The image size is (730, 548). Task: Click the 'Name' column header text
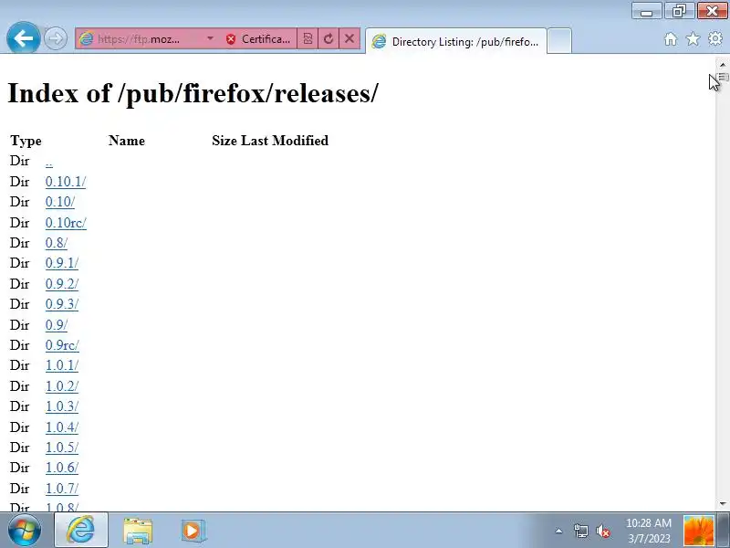tap(127, 141)
